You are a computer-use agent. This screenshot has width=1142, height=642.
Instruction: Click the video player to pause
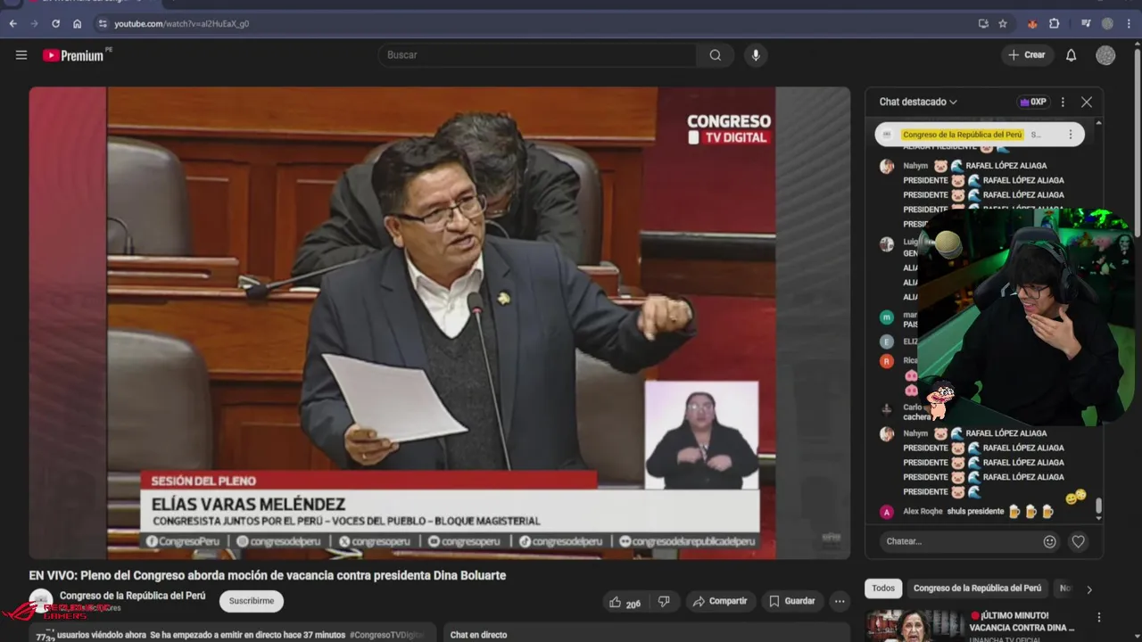pos(440,321)
